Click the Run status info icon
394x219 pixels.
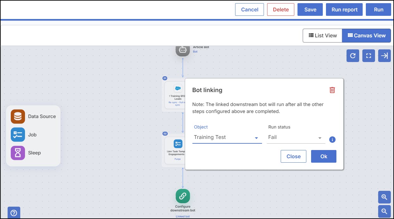click(x=332, y=139)
